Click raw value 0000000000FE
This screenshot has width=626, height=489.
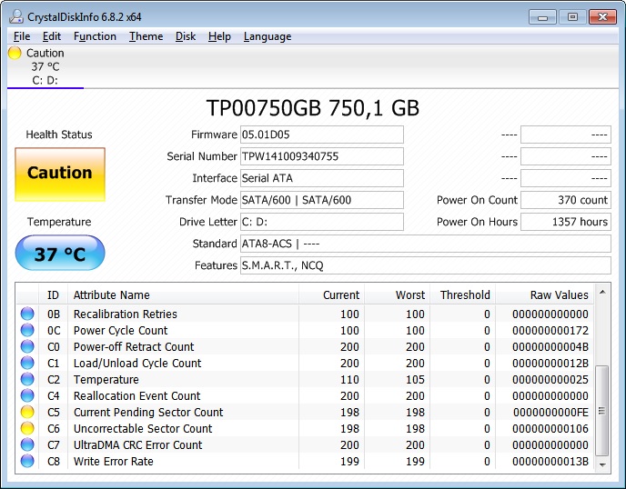551,412
